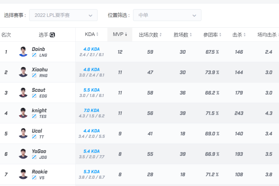Sort table by KDA column
The width and height of the screenshot is (279, 186).
point(92,34)
